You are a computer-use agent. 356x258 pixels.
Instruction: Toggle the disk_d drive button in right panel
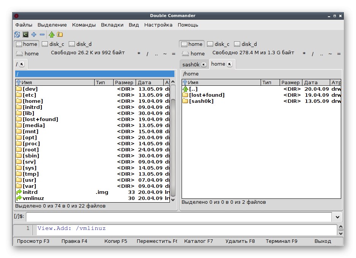pos(245,44)
